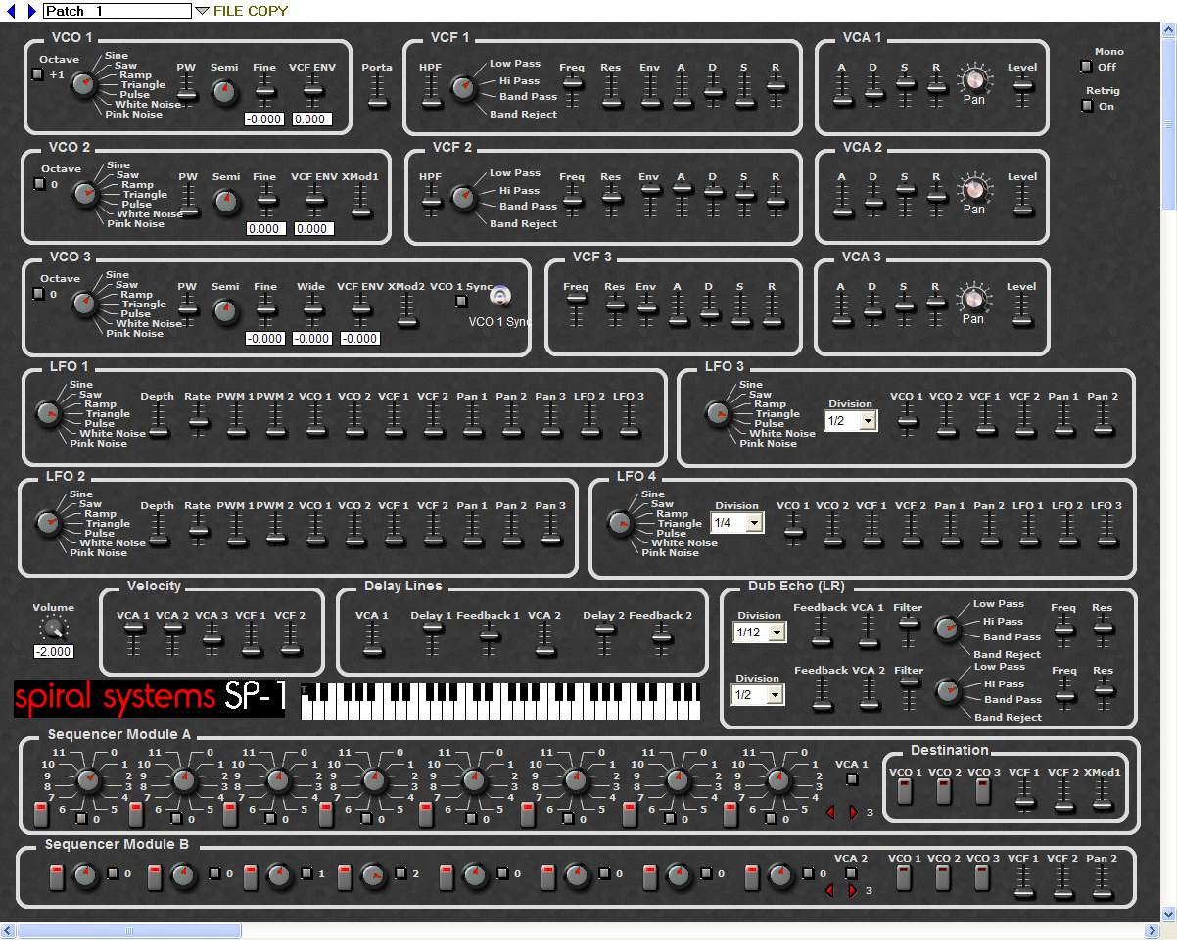Click the XMod1 slider in the Destination panel

[x=1103, y=794]
